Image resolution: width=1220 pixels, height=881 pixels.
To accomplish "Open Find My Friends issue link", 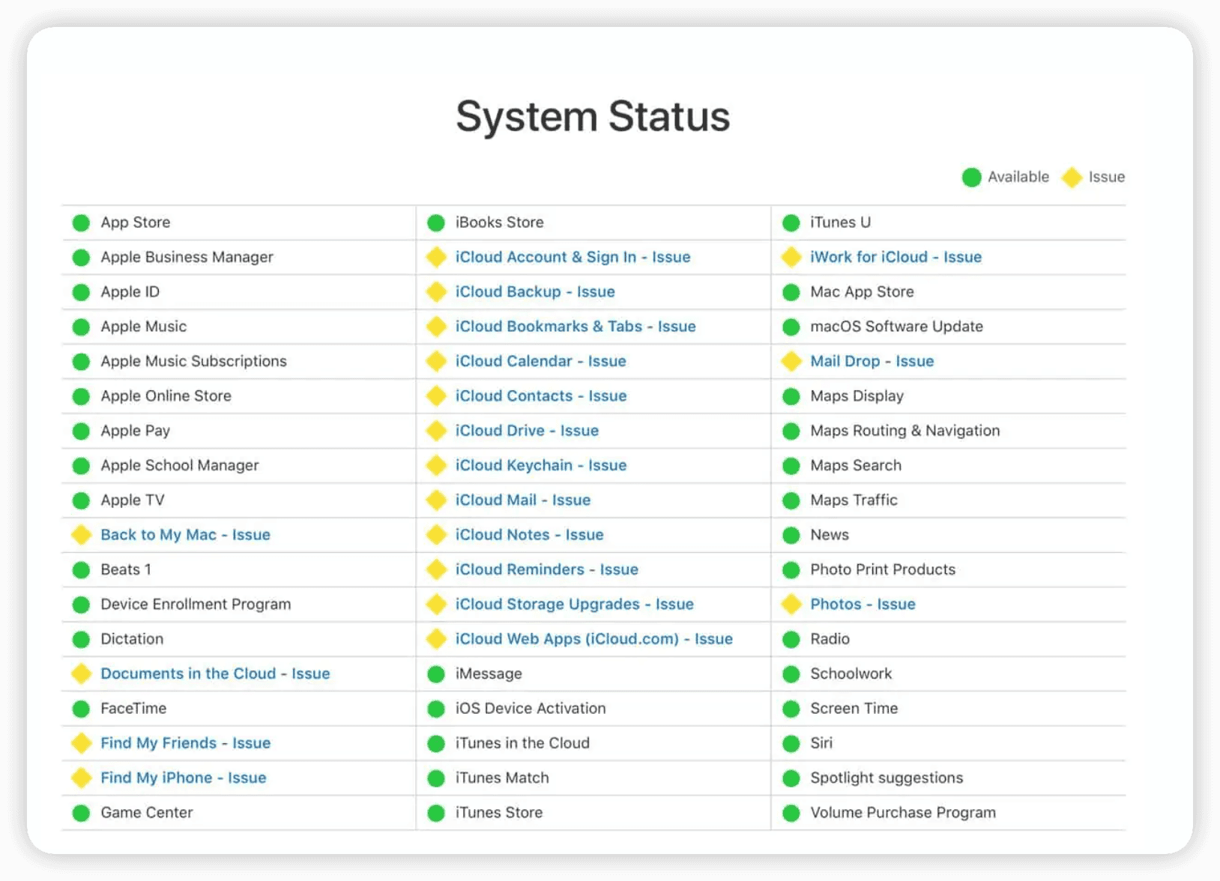I will (x=185, y=743).
